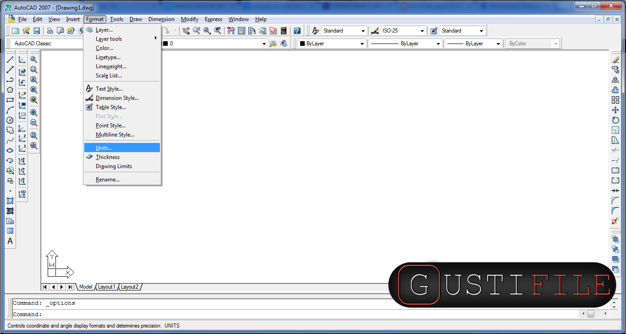Viewport: 626px width, 334px height.
Task: Select the Ellipse draw tool
Action: 10,150
